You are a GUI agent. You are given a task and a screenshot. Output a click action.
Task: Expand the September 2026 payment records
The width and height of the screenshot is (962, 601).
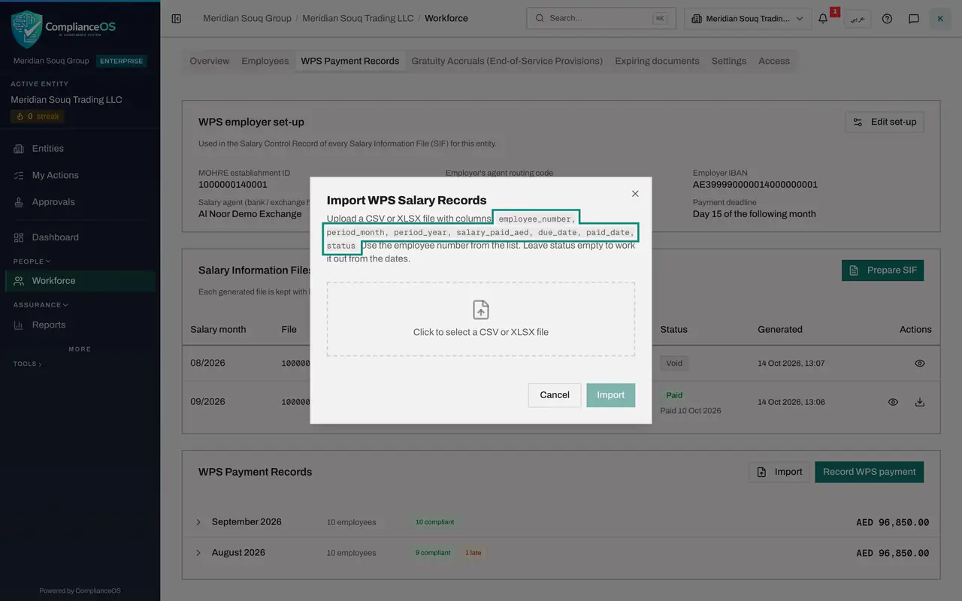(198, 522)
